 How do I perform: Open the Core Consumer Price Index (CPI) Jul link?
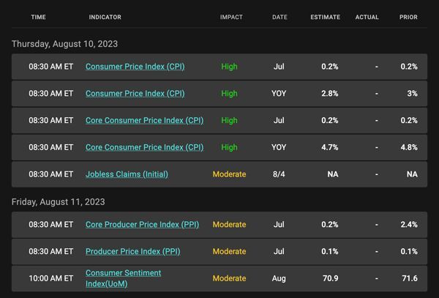144,120
